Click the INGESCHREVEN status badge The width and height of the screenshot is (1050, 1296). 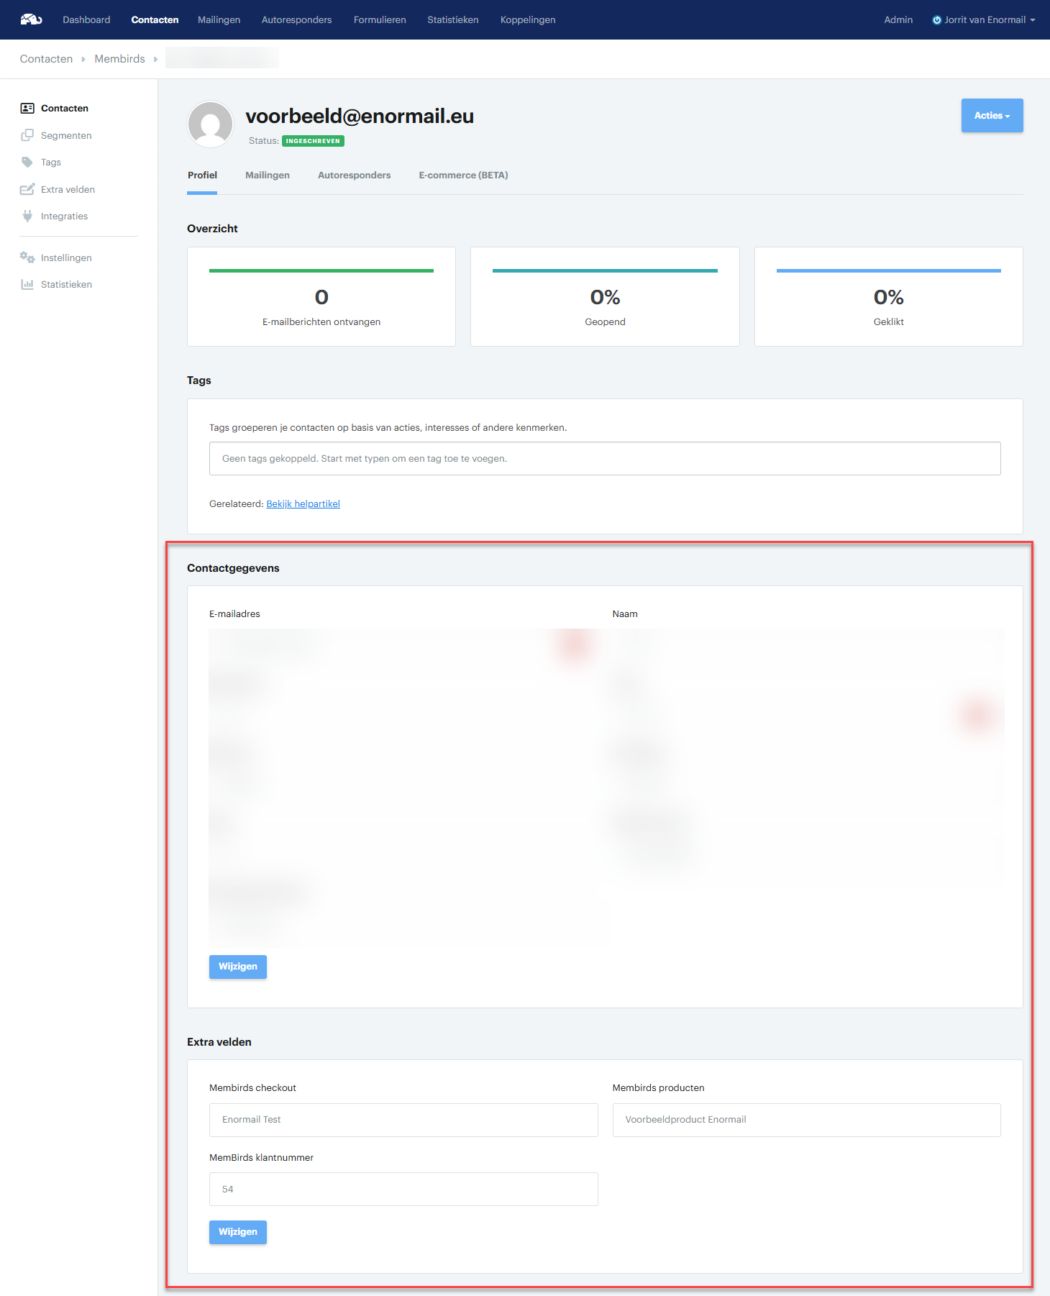[313, 141]
